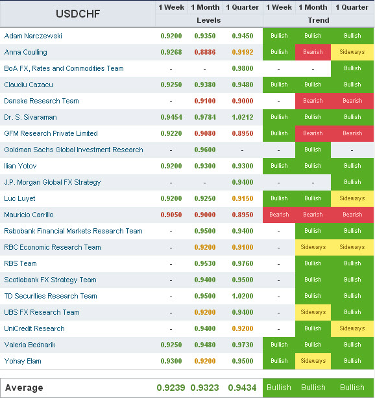This screenshot has height=398, width=375.
Task: Open RBS Team link
Action: [x=20, y=263]
